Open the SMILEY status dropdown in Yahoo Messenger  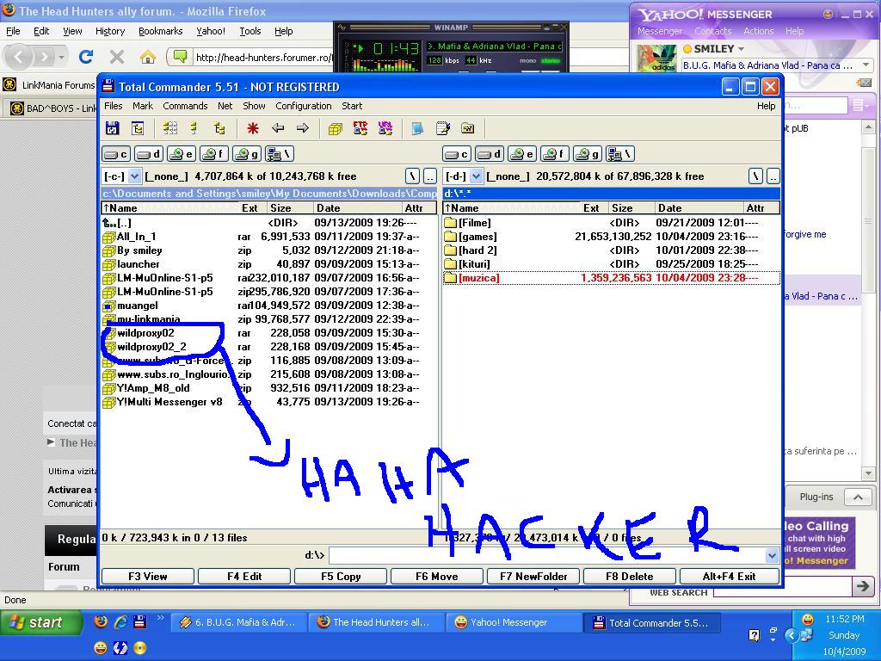click(741, 49)
